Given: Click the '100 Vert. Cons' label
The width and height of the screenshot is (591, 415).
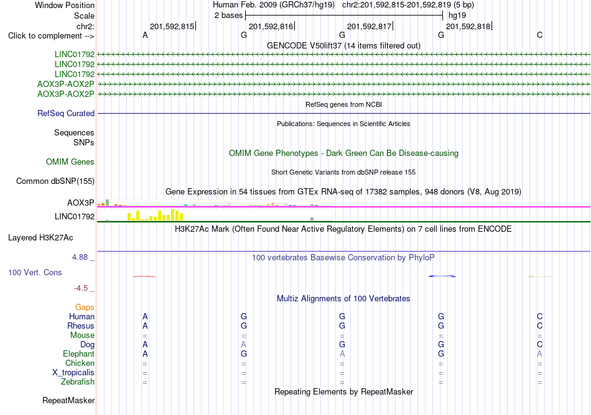Looking at the screenshot, I should (35, 272).
